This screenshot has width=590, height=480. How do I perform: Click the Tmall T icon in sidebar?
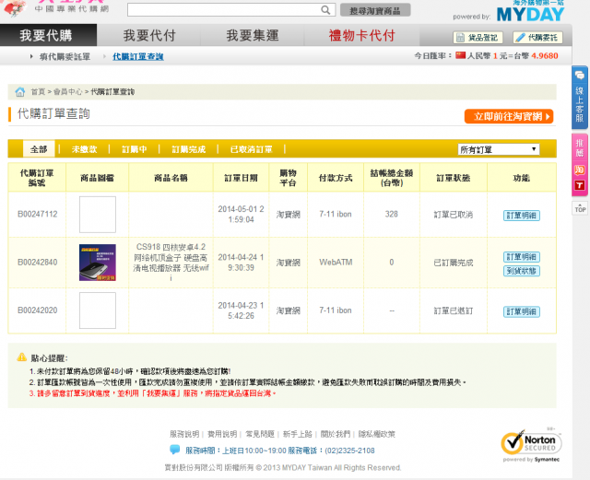(580, 185)
